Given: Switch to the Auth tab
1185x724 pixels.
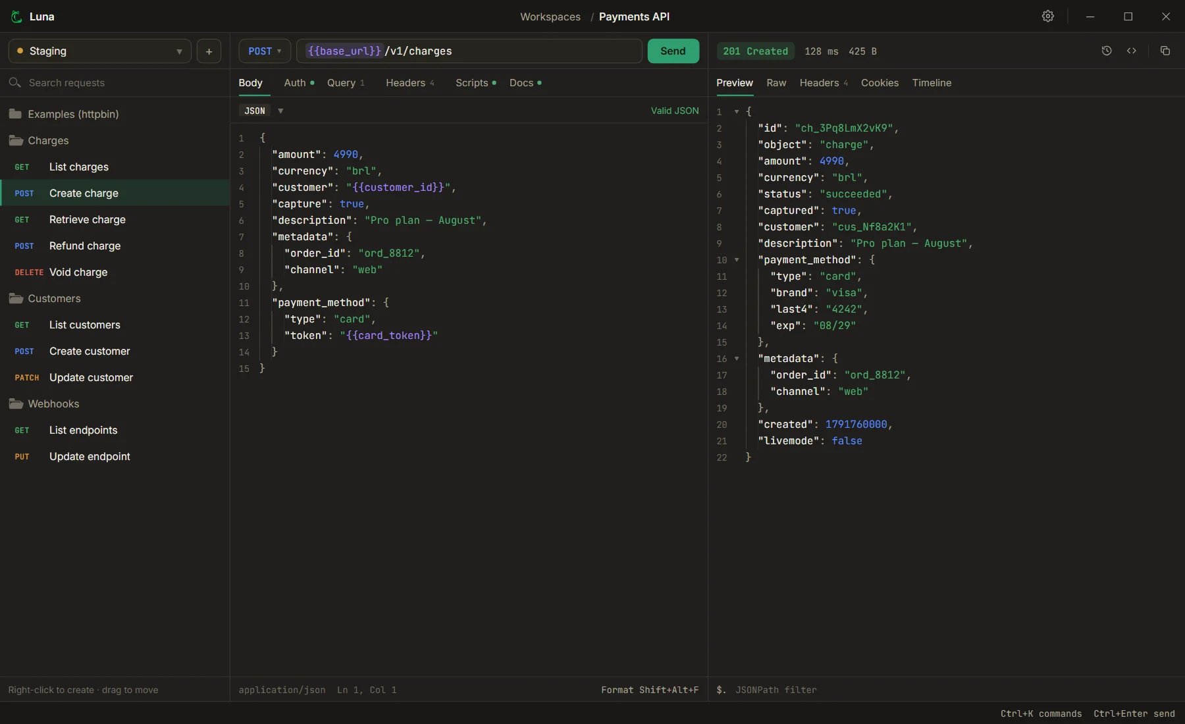Looking at the screenshot, I should (x=299, y=82).
